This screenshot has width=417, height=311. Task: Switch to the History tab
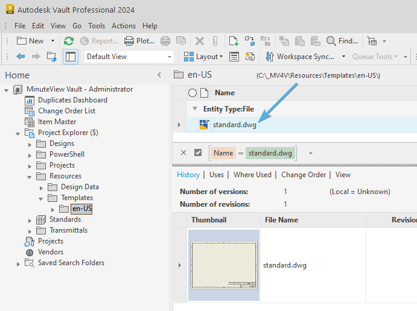coord(188,175)
